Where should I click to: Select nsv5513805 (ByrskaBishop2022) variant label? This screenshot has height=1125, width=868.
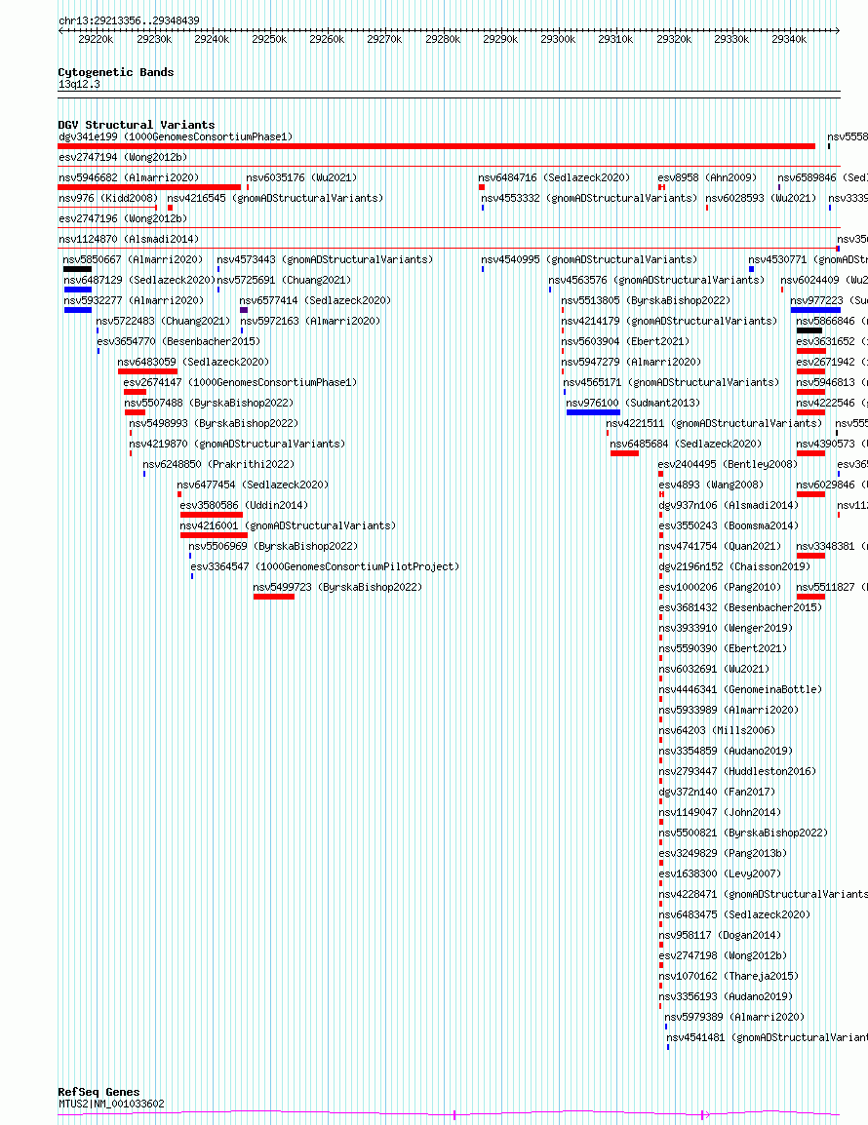(646, 300)
